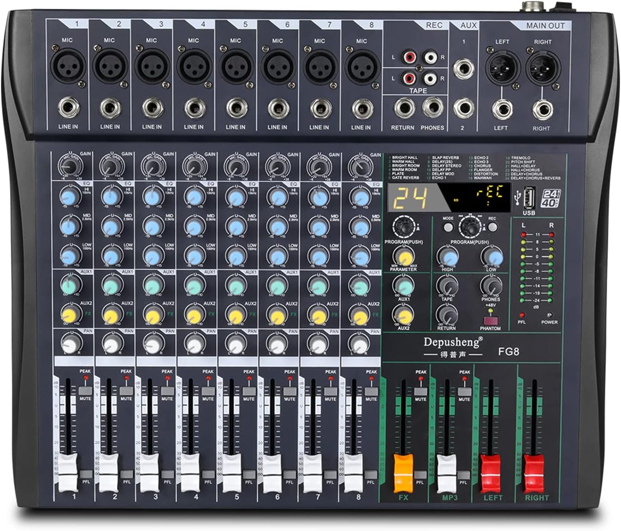Click the POWER indicator LED
The image size is (621, 531).
tap(549, 316)
